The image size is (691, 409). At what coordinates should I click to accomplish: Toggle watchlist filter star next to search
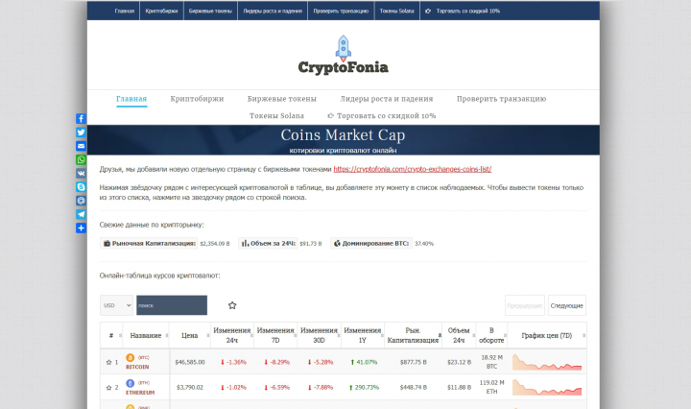tap(232, 305)
